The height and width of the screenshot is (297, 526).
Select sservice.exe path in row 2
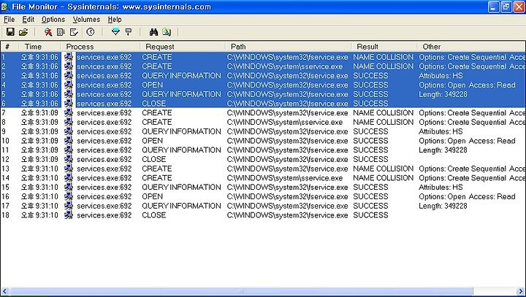[285, 66]
